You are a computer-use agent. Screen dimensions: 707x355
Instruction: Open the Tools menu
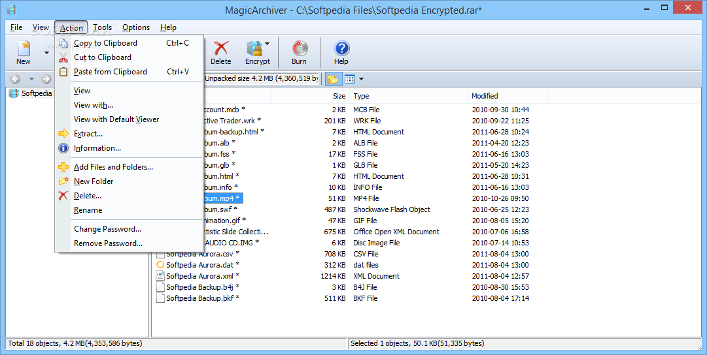(102, 27)
